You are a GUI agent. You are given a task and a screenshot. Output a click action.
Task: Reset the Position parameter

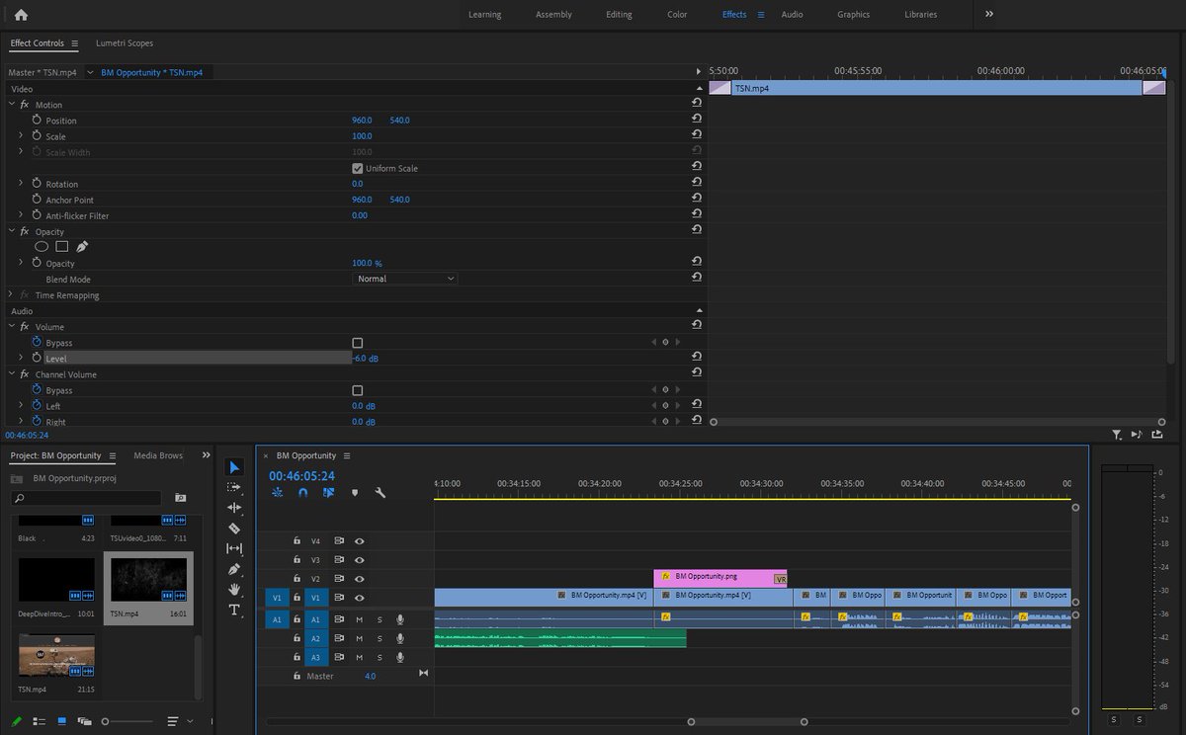tap(697, 119)
